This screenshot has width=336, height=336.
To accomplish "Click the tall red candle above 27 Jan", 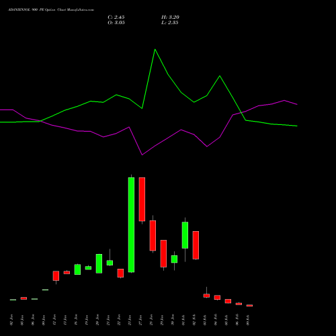I will [142, 200].
